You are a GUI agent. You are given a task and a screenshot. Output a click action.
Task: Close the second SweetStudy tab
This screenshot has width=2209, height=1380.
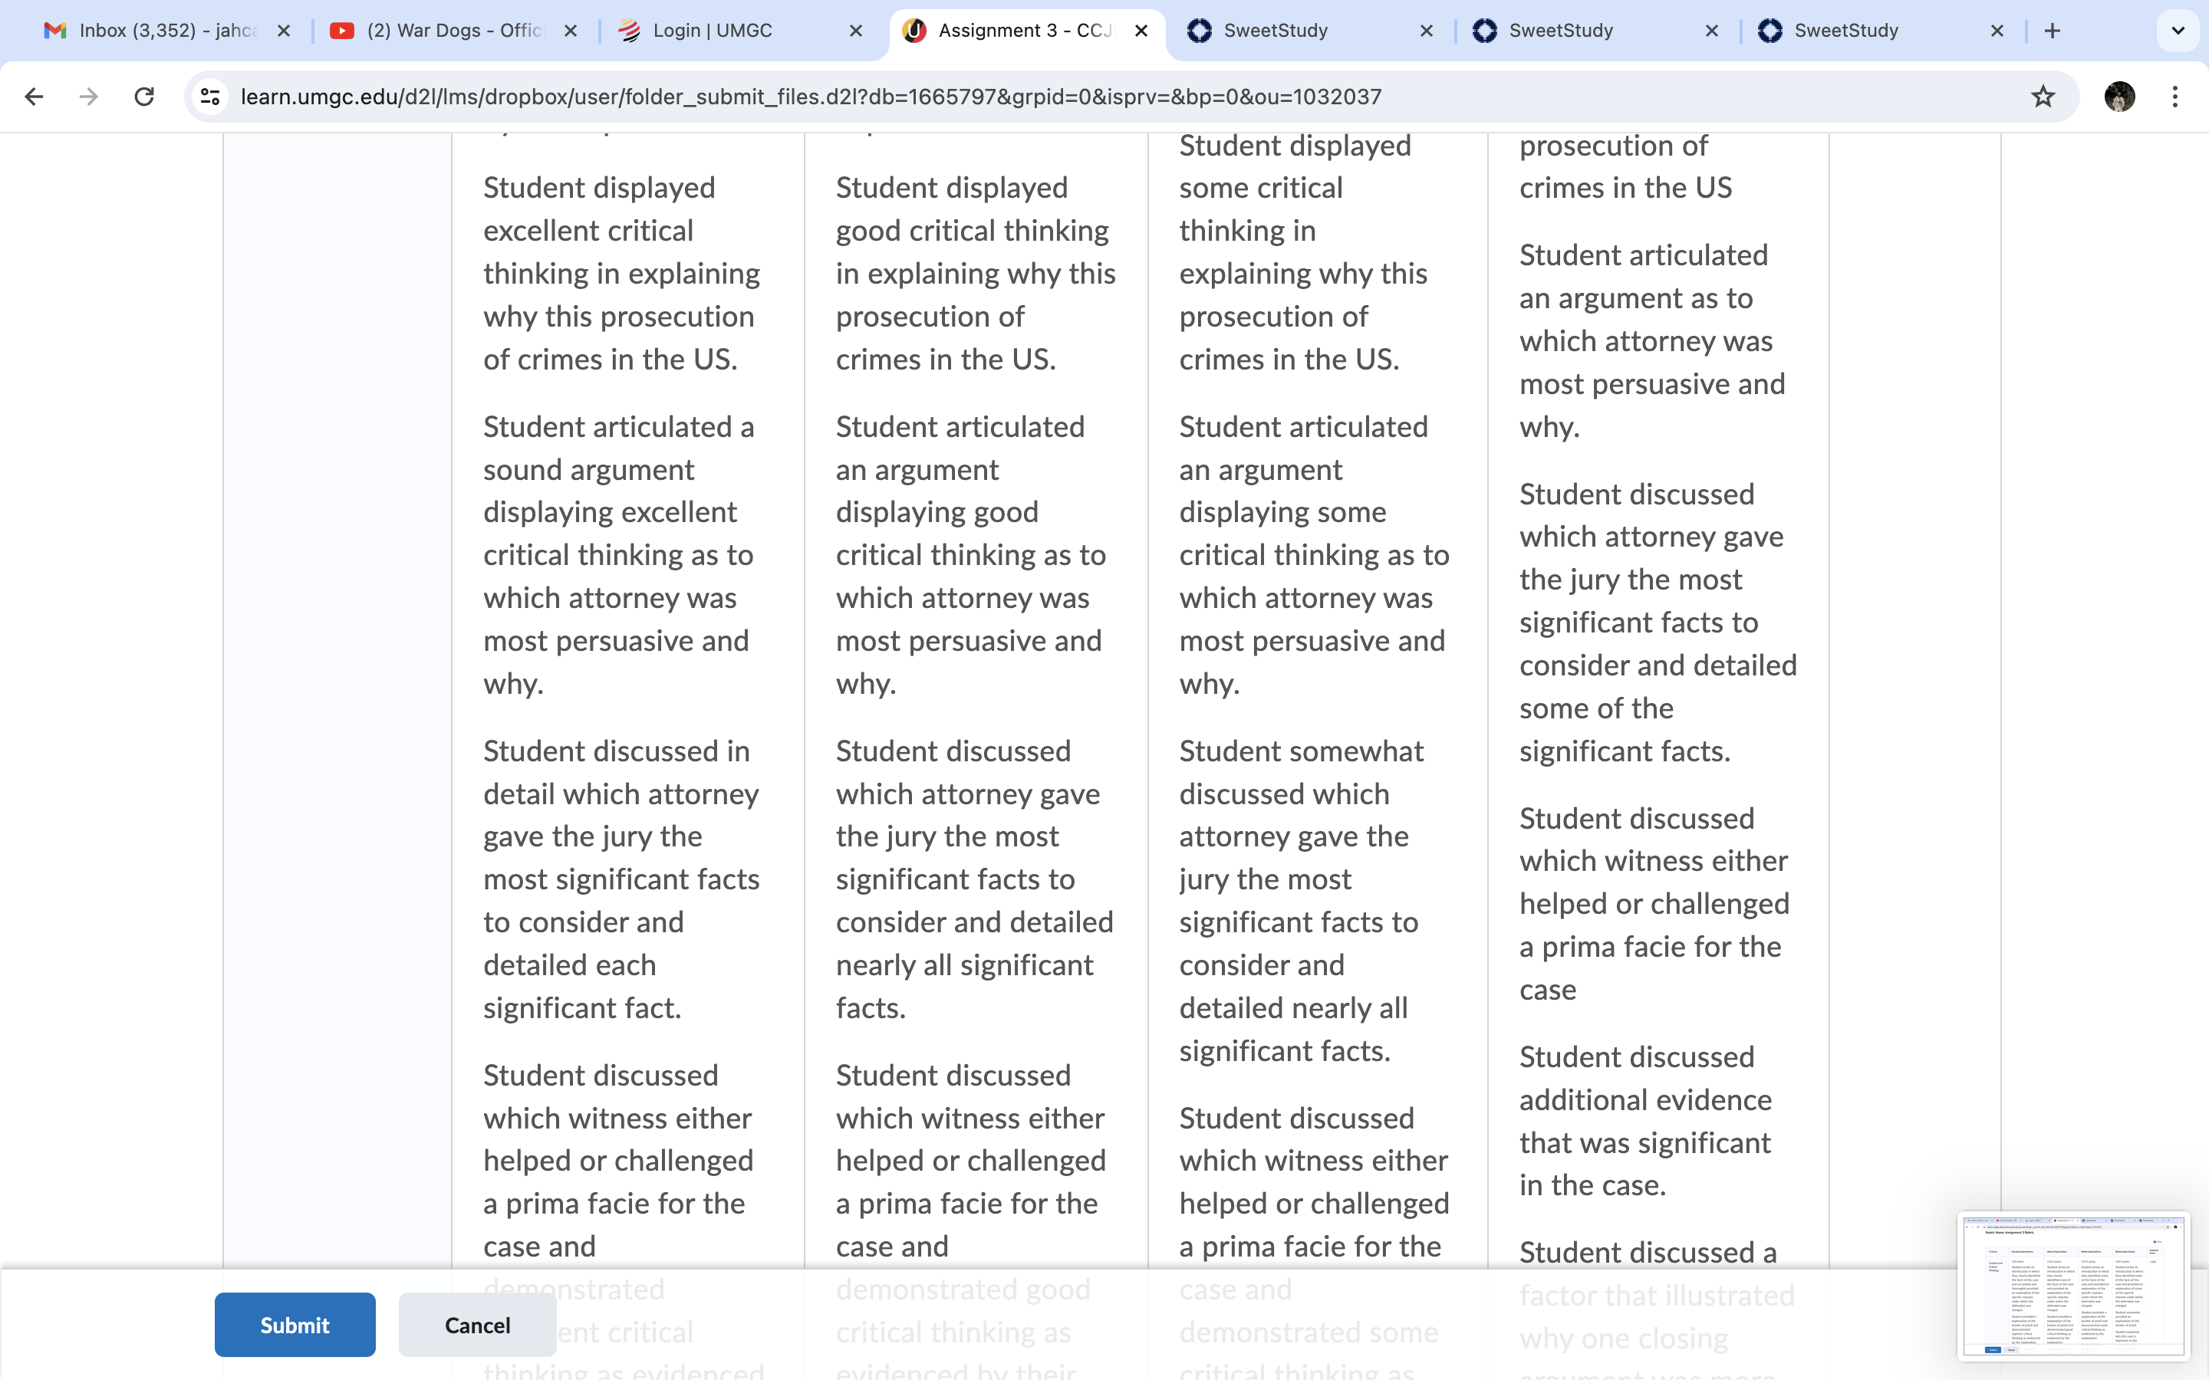coord(1711,31)
